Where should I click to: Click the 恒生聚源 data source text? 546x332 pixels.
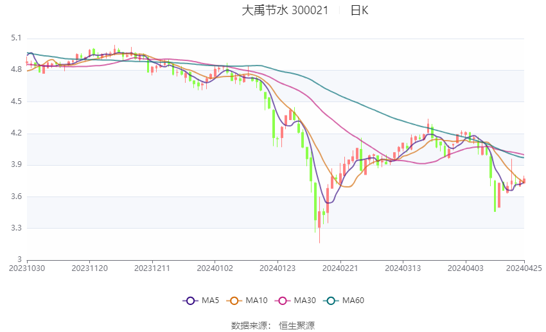pos(297,326)
